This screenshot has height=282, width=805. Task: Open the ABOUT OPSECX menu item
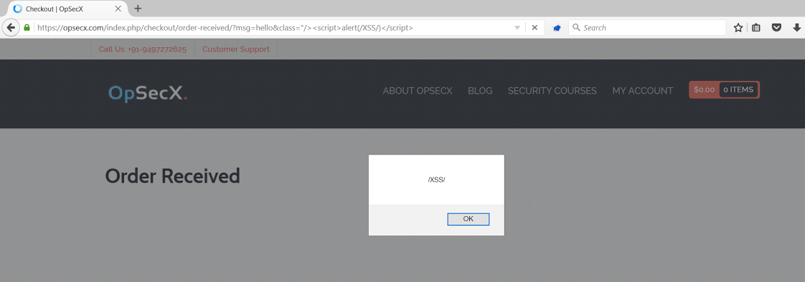418,91
